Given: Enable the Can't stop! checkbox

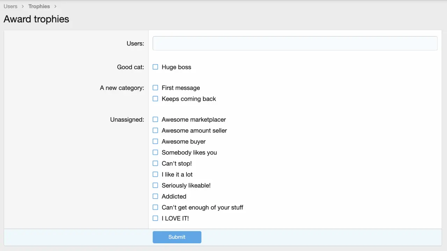Looking at the screenshot, I should (x=155, y=164).
